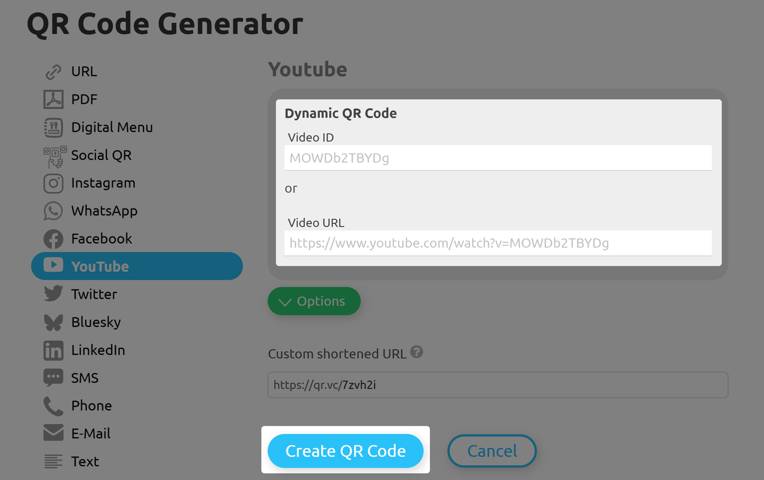Select the PDF document icon
The width and height of the screenshot is (764, 480).
click(x=53, y=99)
